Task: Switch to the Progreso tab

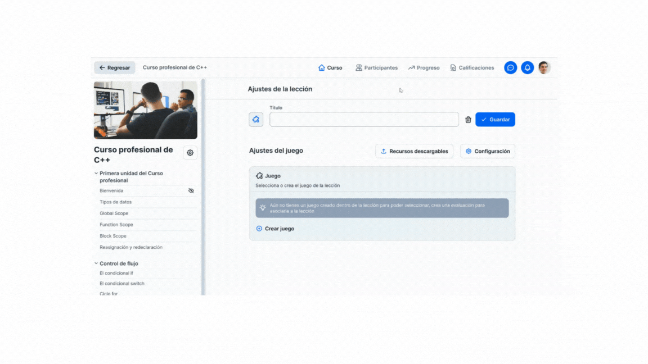Action: point(424,67)
